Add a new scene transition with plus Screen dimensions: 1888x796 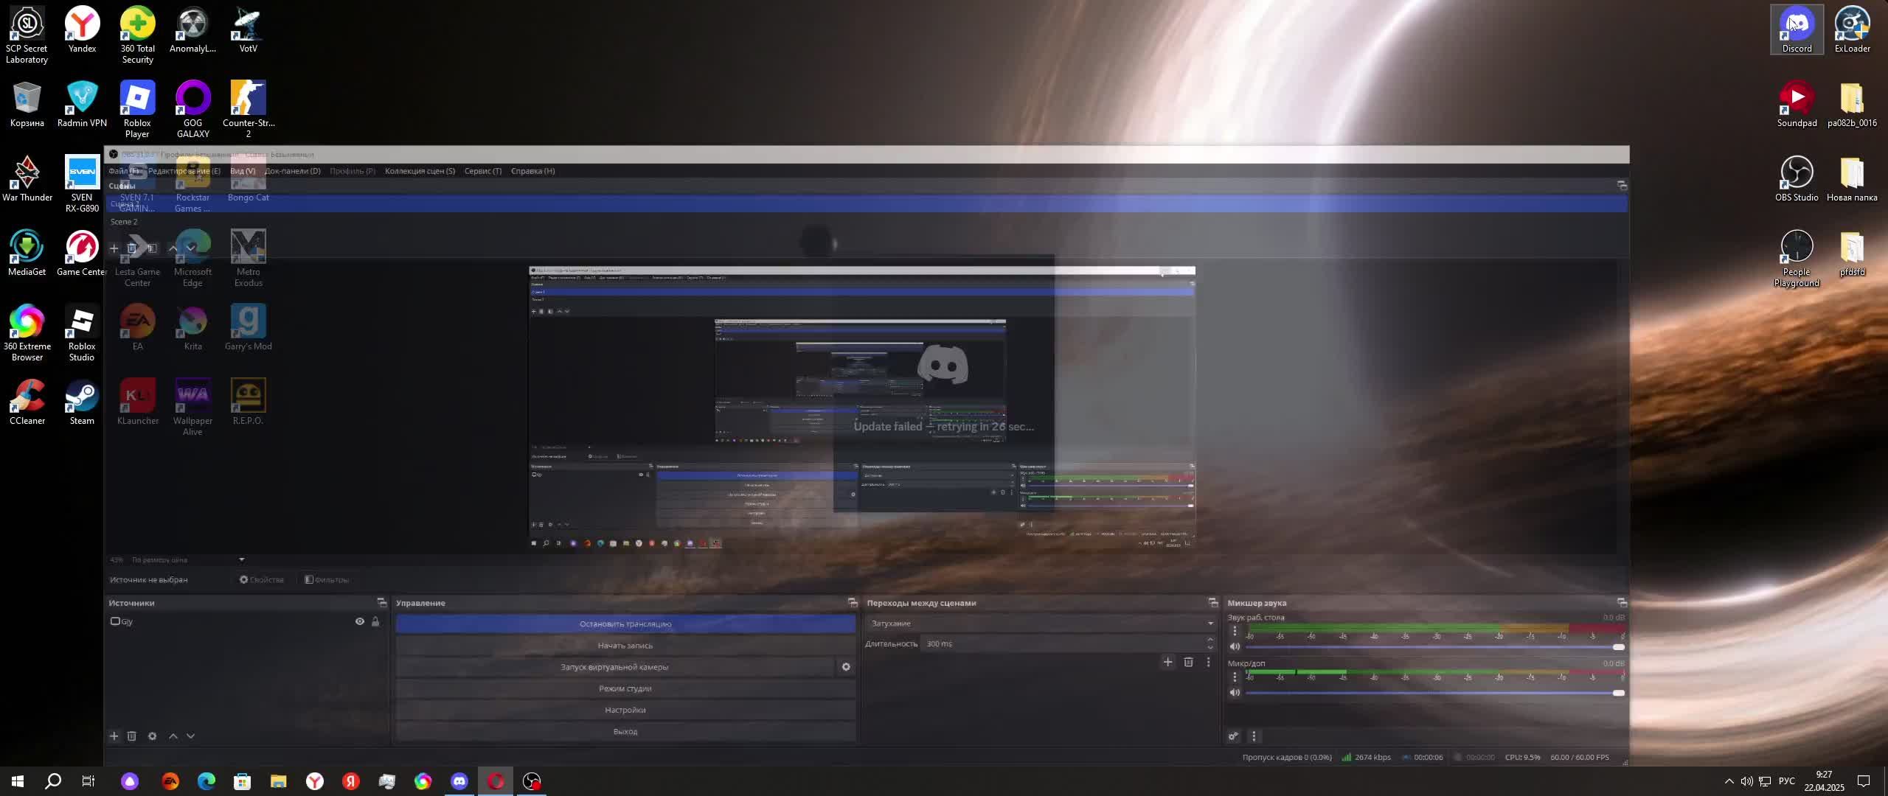[x=1167, y=662]
